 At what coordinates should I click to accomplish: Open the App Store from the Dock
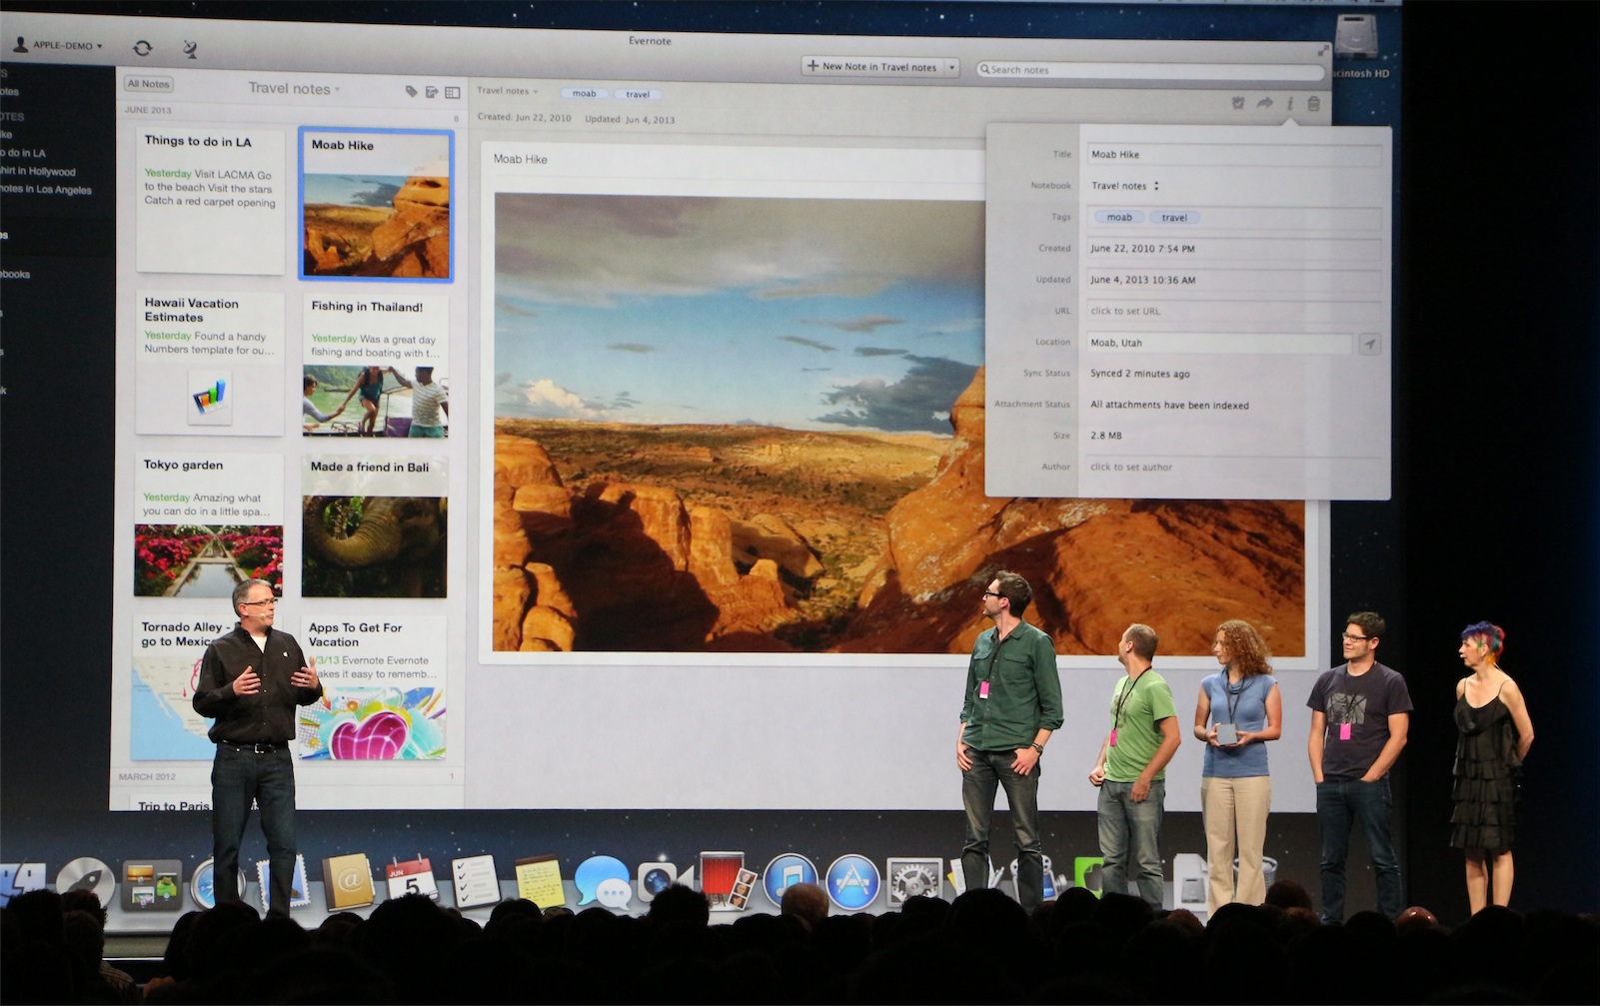[x=852, y=883]
